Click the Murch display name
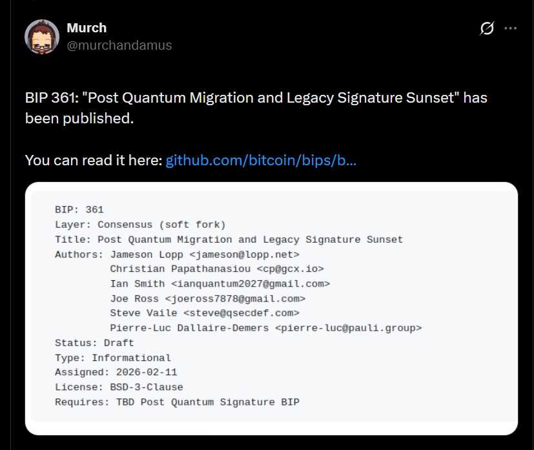Screen dimensions: 534x450 click(87, 28)
